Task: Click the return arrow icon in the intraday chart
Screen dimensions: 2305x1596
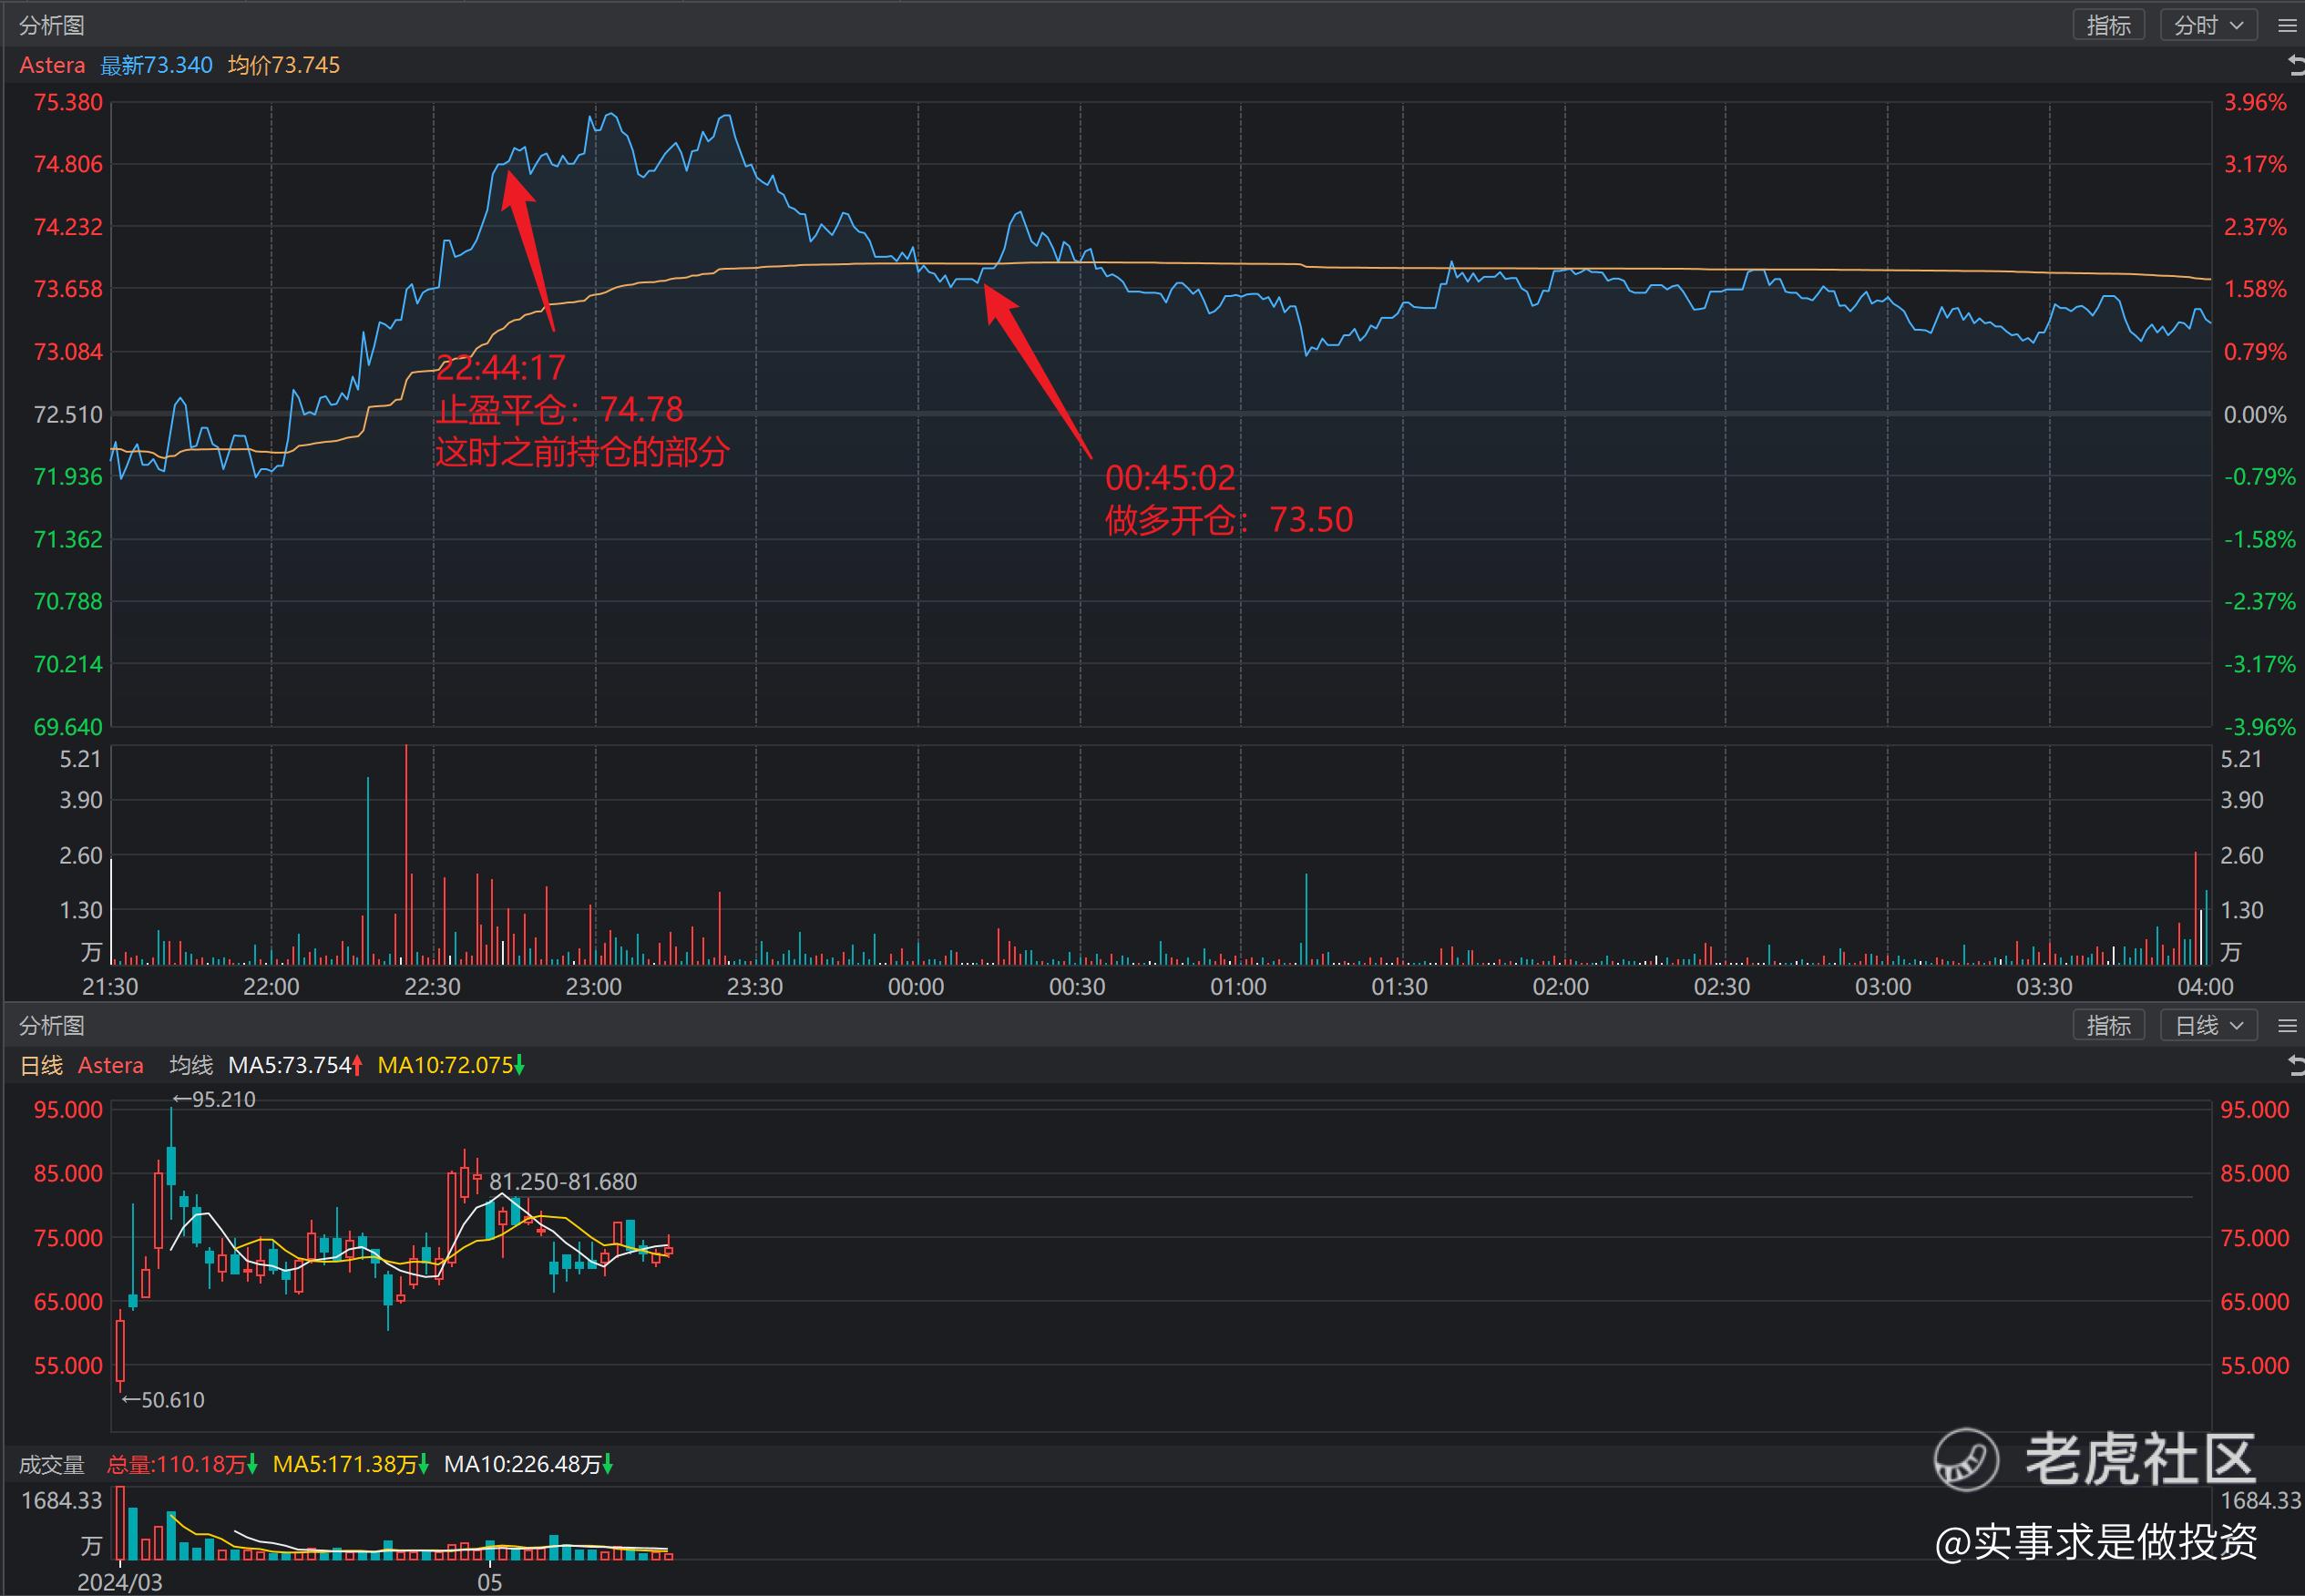Action: tap(2296, 66)
